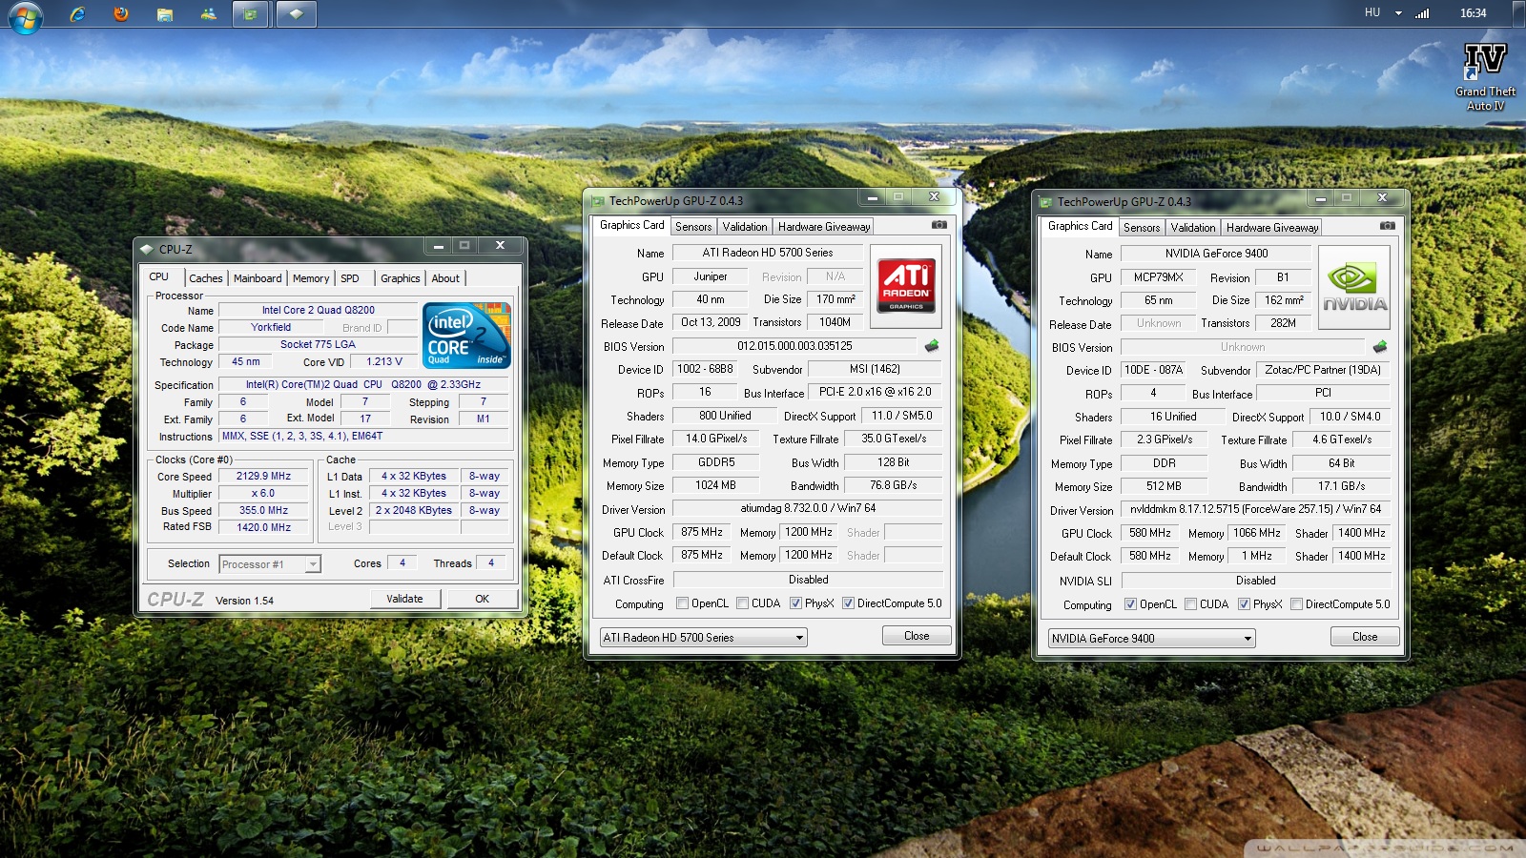The image size is (1526, 858).
Task: Open Sensors tab in ATI GPU-Z
Action: tap(693, 227)
